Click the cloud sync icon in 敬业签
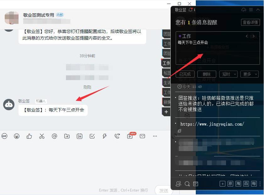The width and height of the screenshot is (264, 195). tap(243, 9)
